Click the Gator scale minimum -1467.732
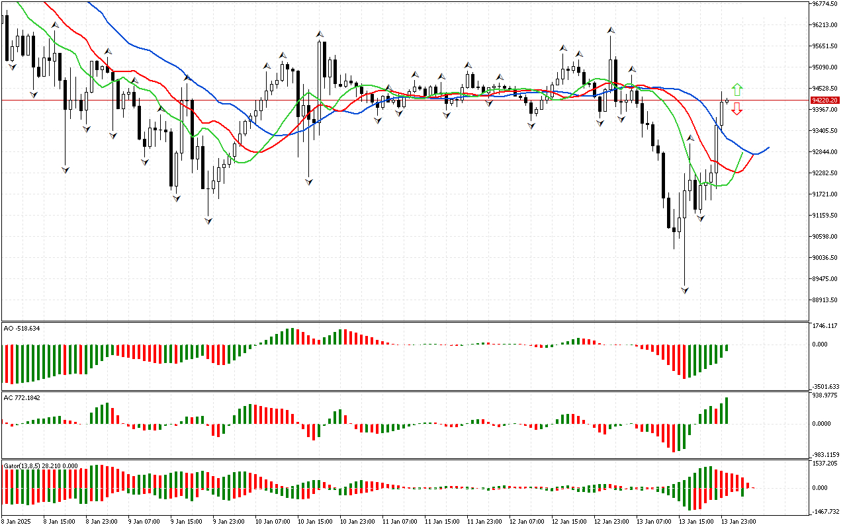 pos(826,511)
